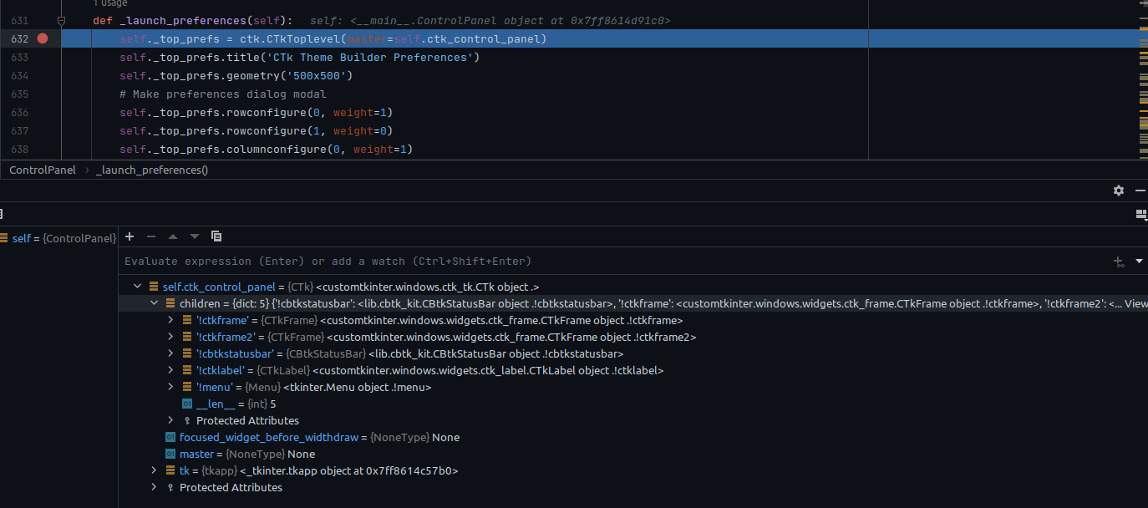
Task: Toggle the breakpoint on line 632
Action: (43, 38)
